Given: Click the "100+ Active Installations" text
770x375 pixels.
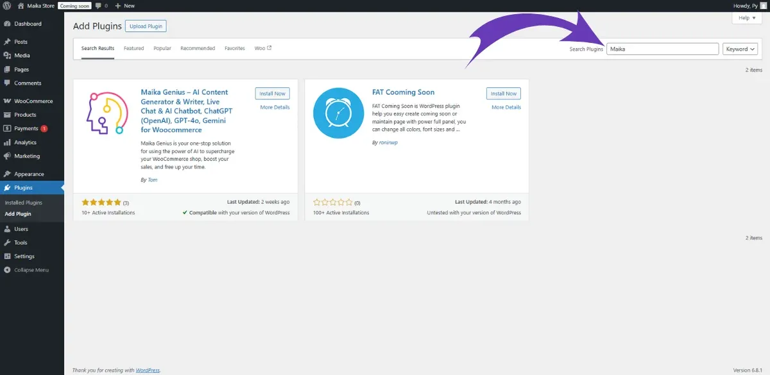Looking at the screenshot, I should (341, 213).
